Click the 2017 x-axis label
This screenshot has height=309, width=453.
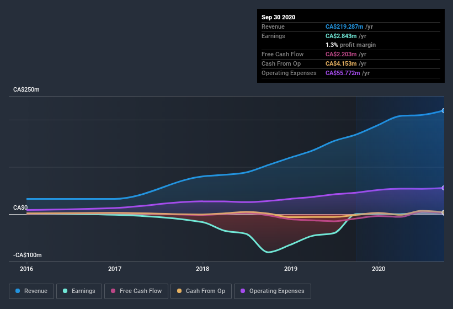[x=115, y=269]
